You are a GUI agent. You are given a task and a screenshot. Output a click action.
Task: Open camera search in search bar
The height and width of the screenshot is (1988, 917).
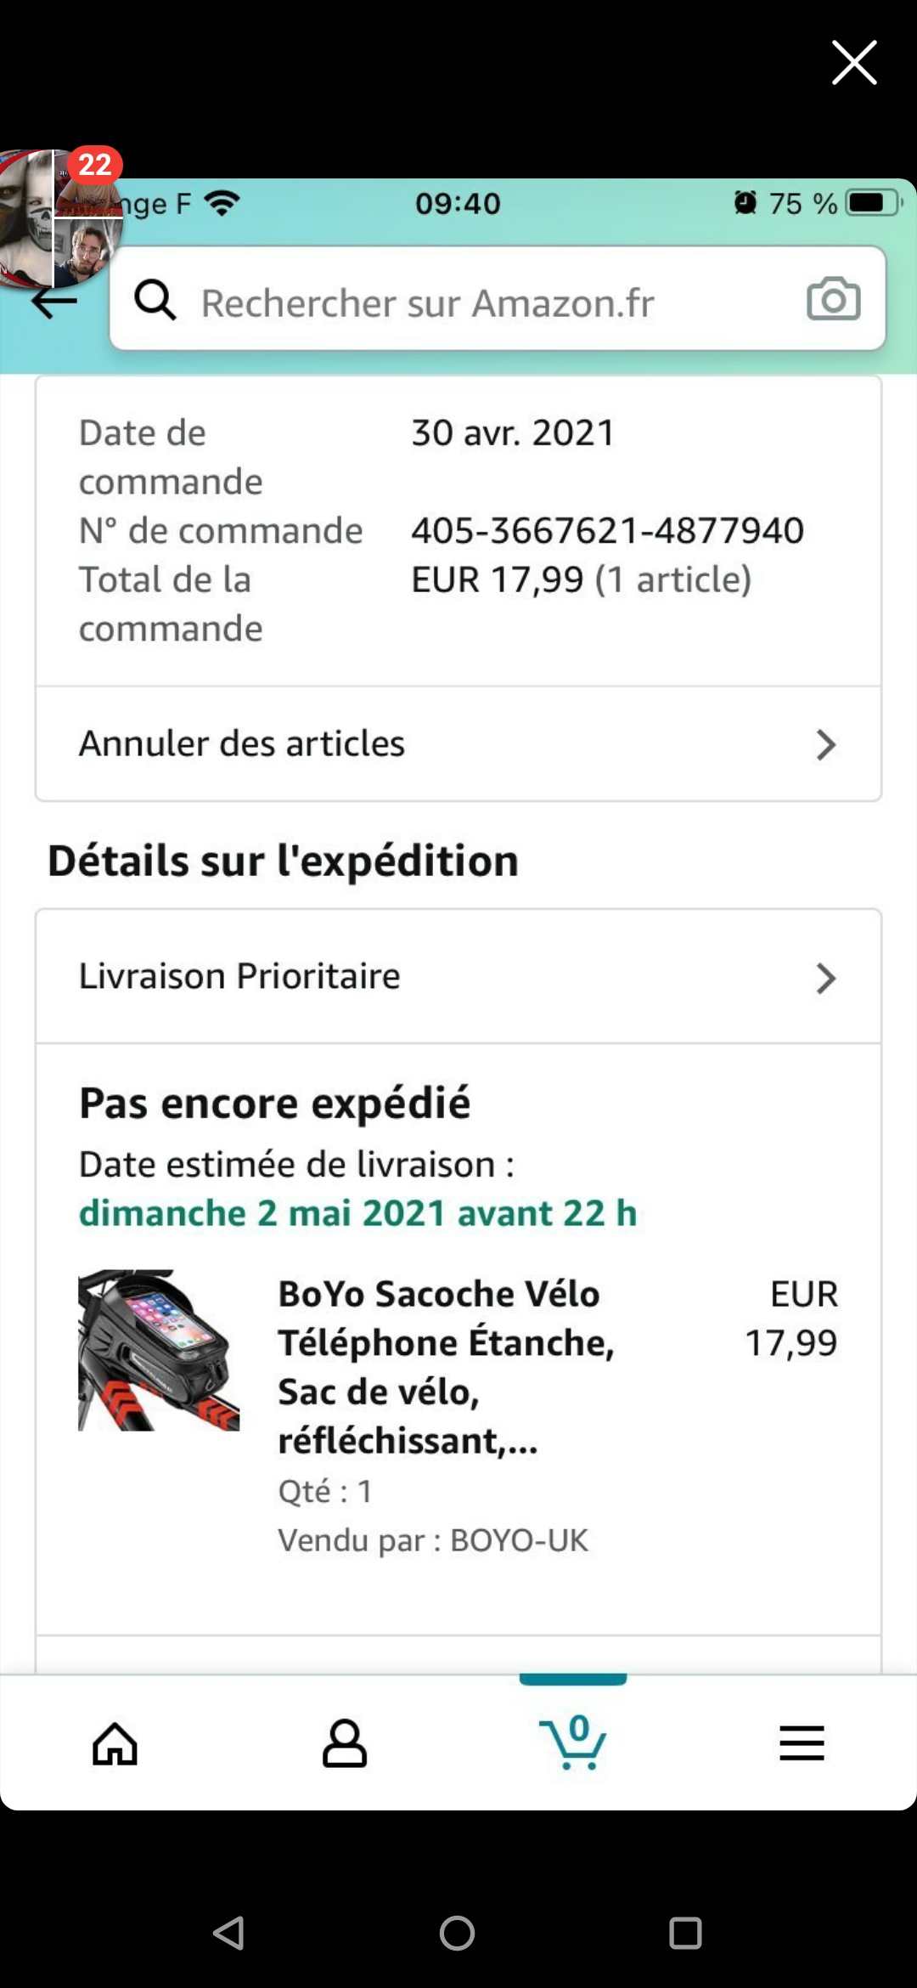(x=833, y=299)
